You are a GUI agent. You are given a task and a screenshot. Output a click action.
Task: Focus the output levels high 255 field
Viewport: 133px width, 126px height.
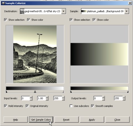(119, 98)
